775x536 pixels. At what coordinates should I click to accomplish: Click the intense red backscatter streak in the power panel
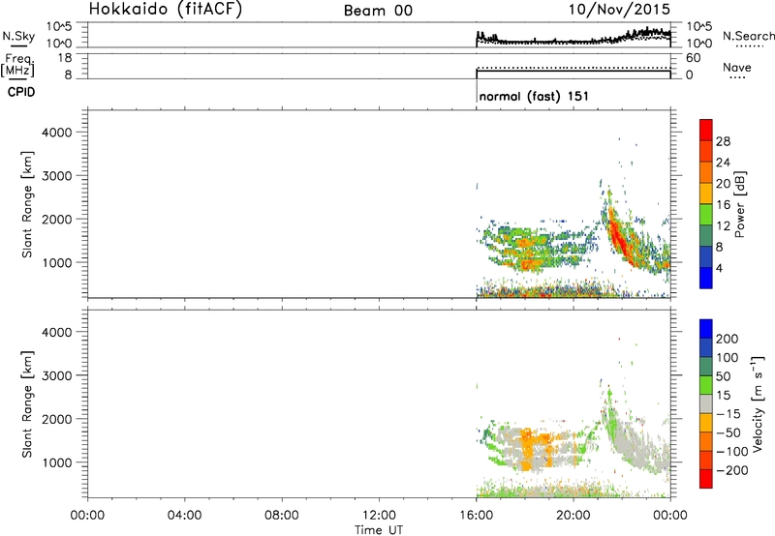pos(620,238)
